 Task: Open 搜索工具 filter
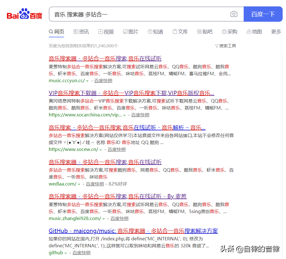pos(226,46)
